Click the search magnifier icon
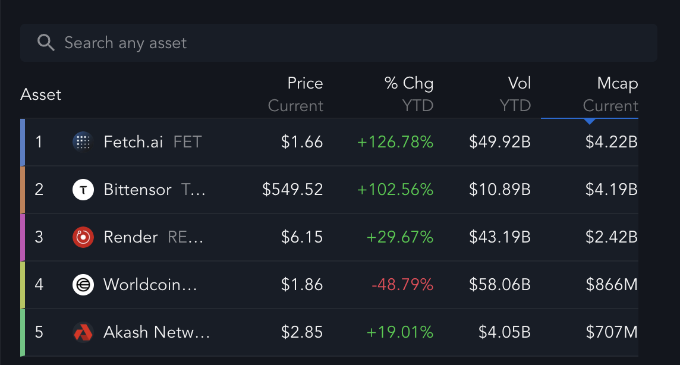The height and width of the screenshot is (365, 680). (x=46, y=43)
